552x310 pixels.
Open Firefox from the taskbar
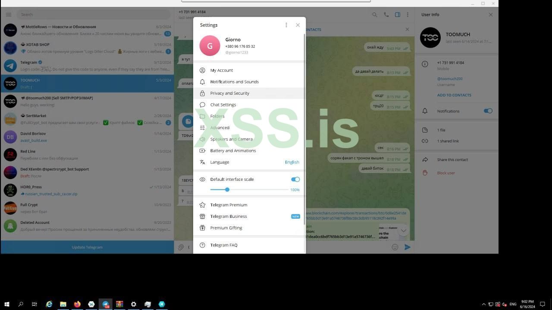77,304
